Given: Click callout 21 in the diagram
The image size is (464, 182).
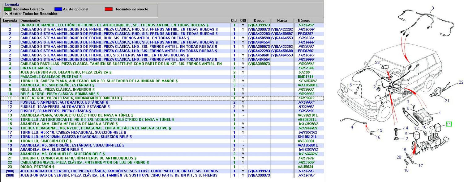Looking at the screenshot, I should 447,101.
